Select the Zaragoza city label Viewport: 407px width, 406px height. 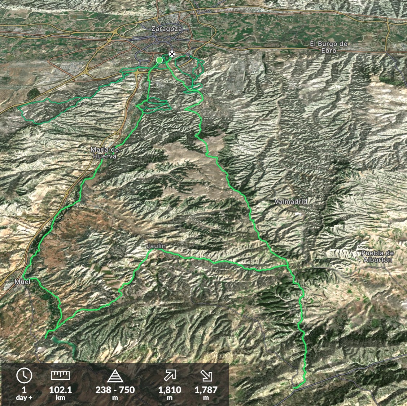click(166, 29)
